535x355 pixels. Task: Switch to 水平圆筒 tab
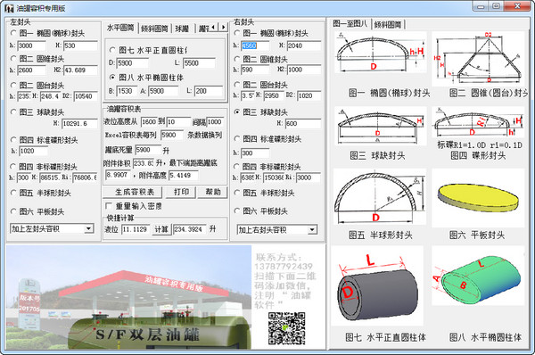[x=120, y=28]
